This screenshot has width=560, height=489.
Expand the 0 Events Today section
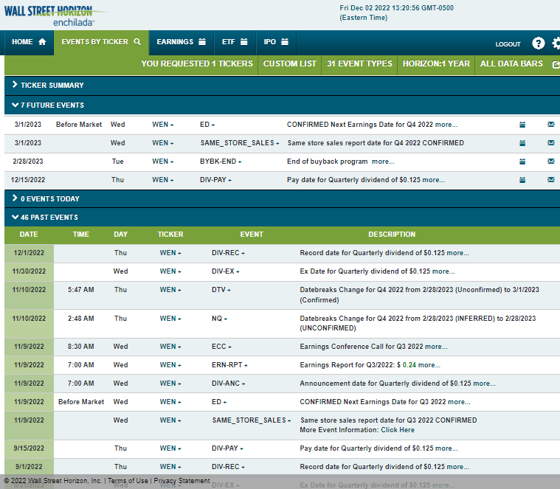coord(46,199)
